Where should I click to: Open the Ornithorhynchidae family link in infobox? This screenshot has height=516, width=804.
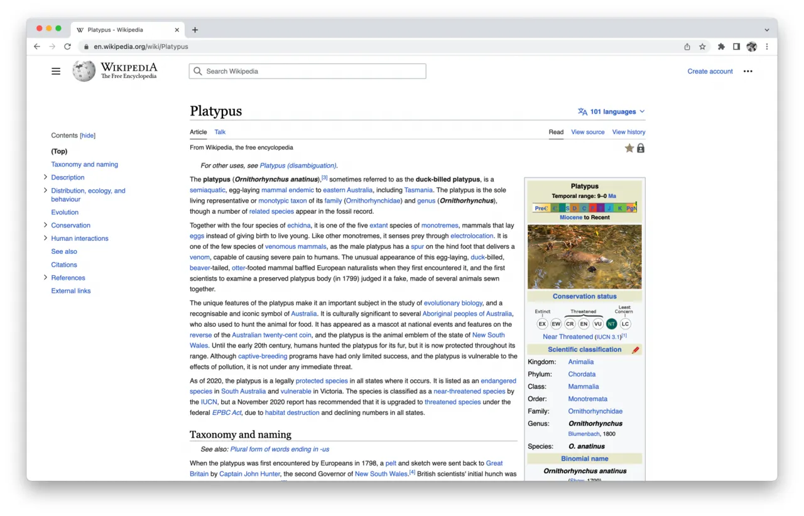coord(595,412)
